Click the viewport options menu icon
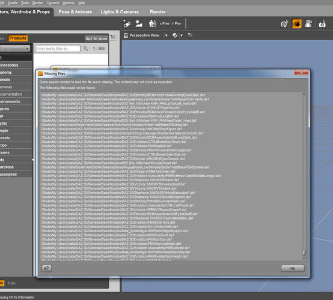Image resolution: width=333 pixels, height=300 pixels. [x=190, y=35]
